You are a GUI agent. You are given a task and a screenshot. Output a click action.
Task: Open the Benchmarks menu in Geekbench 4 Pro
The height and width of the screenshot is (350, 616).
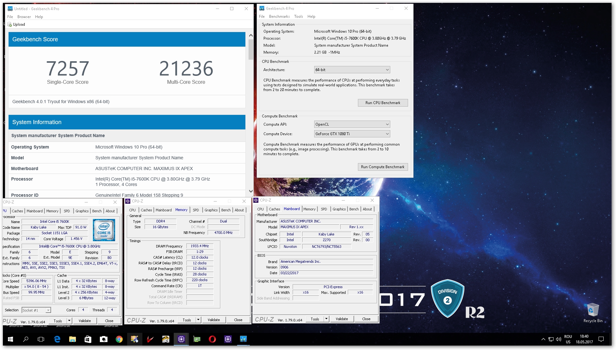tap(279, 17)
